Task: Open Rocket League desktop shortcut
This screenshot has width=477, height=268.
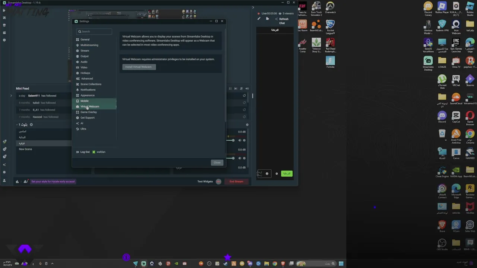Action: point(330,28)
